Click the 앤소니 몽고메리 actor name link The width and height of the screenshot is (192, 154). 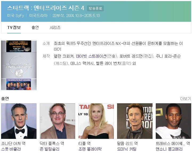pos(169,149)
